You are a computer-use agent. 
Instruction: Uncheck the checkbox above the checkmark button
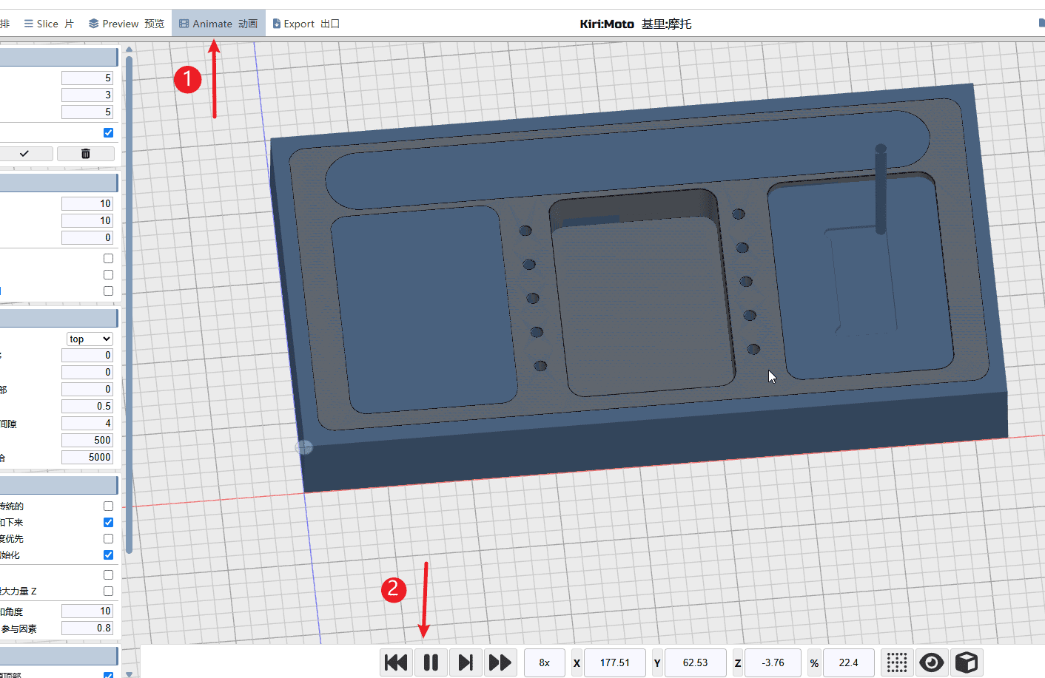pos(109,133)
